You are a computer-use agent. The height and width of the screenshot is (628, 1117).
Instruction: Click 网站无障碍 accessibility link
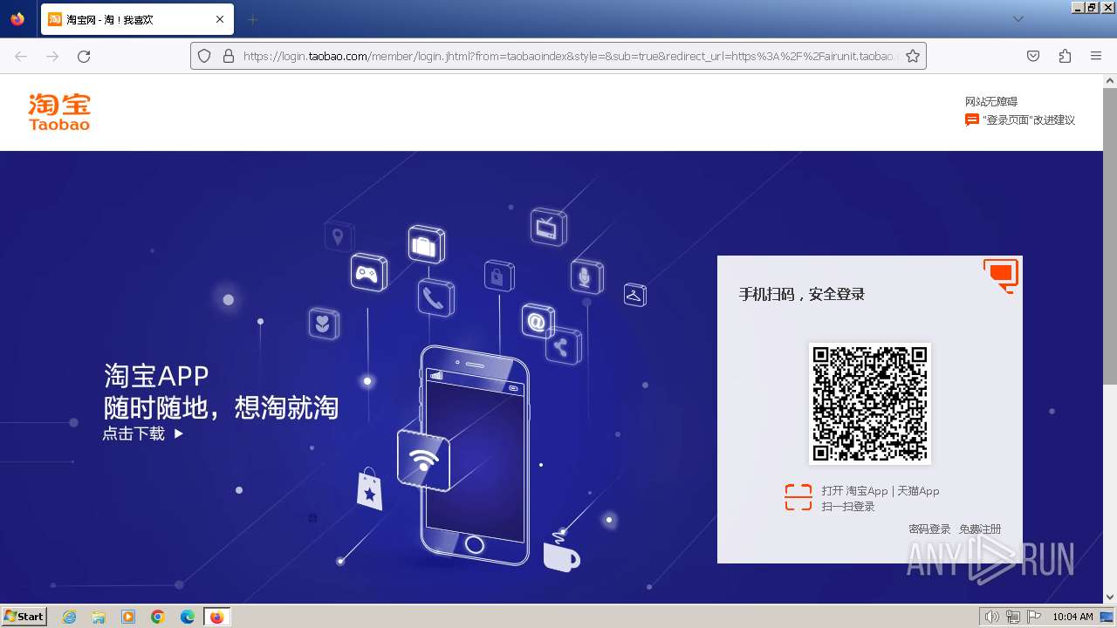click(991, 102)
